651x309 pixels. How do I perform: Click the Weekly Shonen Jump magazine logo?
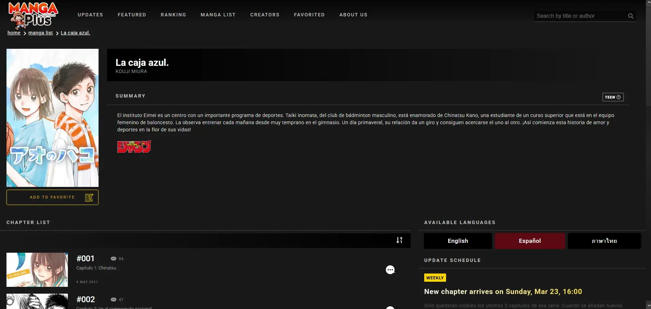tap(134, 147)
